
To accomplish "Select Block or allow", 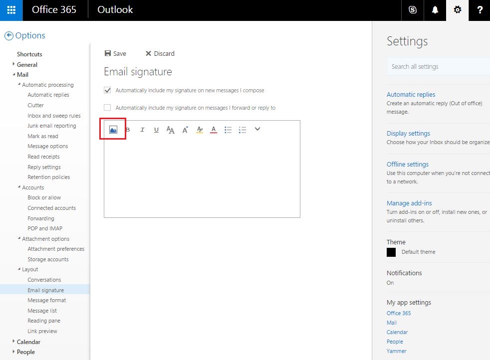I will tap(44, 197).
